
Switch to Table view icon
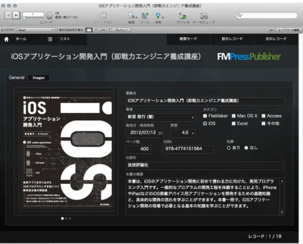pyautogui.click(x=103, y=30)
